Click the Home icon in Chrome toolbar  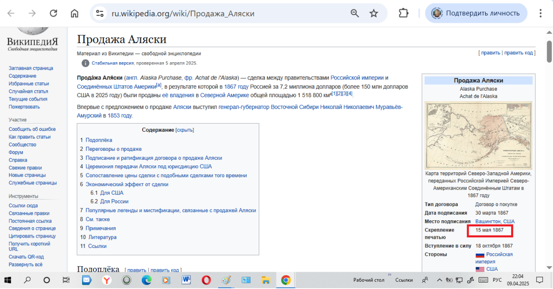75,13
